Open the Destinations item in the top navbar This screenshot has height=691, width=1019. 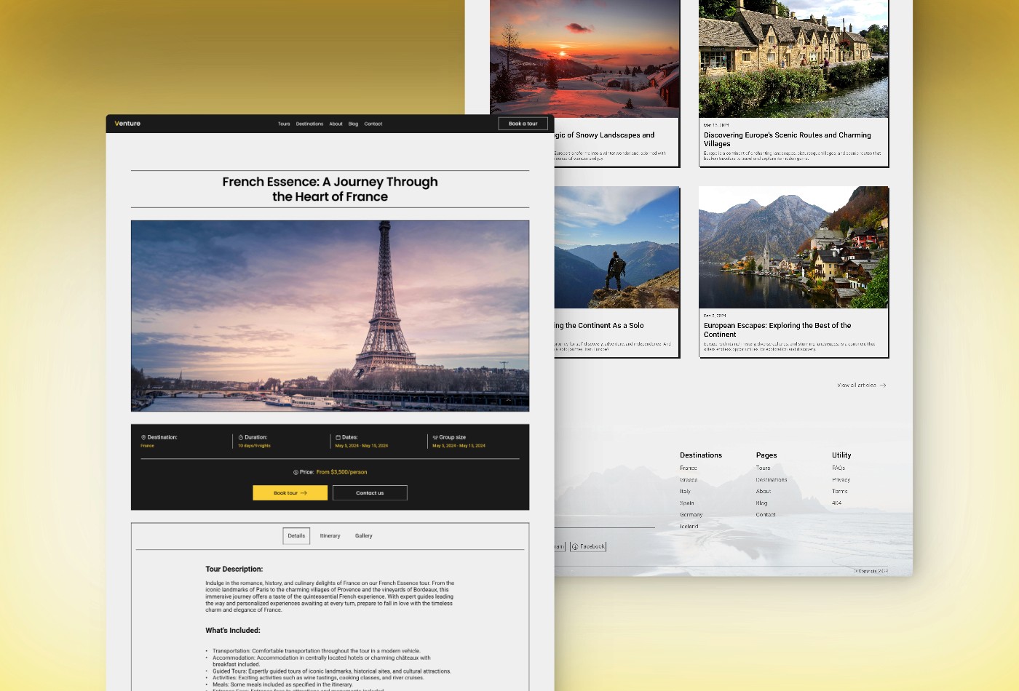coord(309,124)
